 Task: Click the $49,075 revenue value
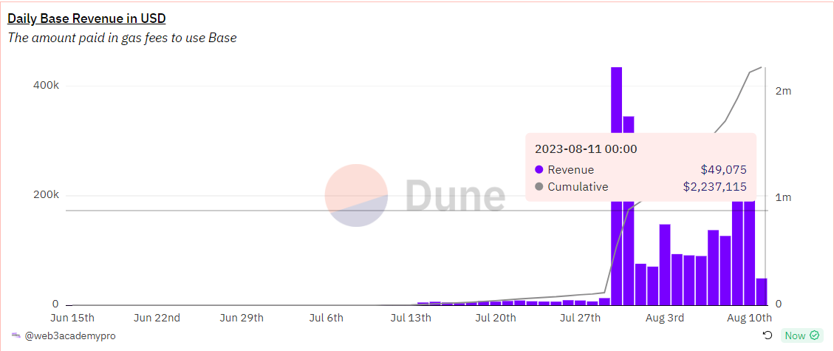click(723, 170)
